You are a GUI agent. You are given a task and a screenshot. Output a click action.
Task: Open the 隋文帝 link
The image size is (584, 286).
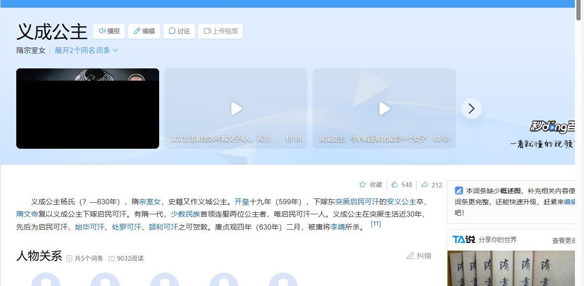click(x=27, y=214)
